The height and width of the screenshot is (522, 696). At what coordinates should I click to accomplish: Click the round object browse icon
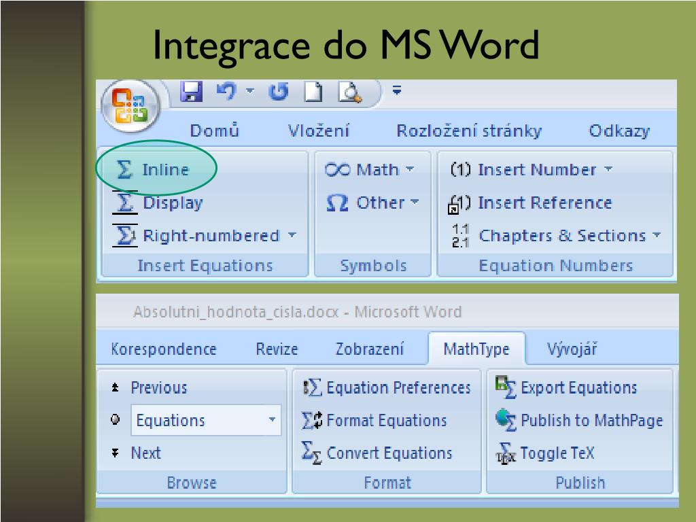point(116,419)
